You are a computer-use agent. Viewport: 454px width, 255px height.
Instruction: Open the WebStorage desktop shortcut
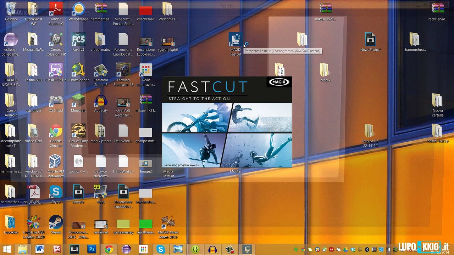point(78,11)
